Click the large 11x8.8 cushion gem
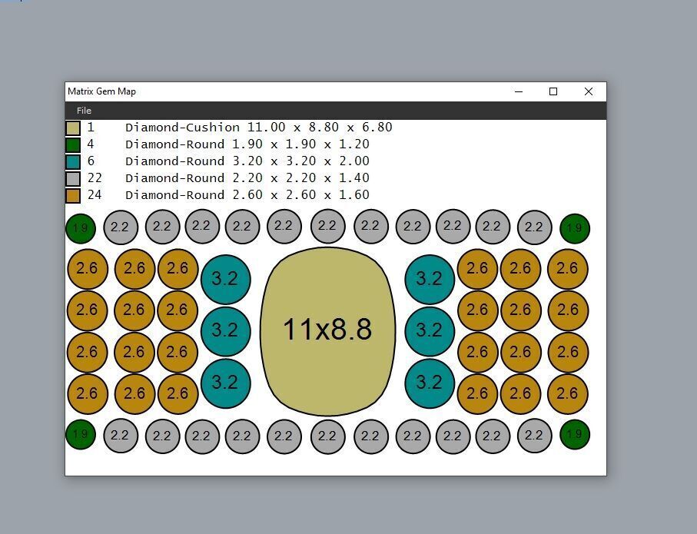Screen dimensions: 697x534 [x=327, y=331]
